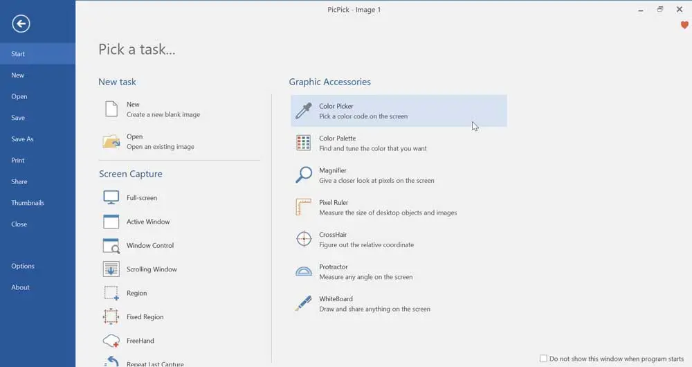Click the FreeHand capture cloud icon

point(111,341)
